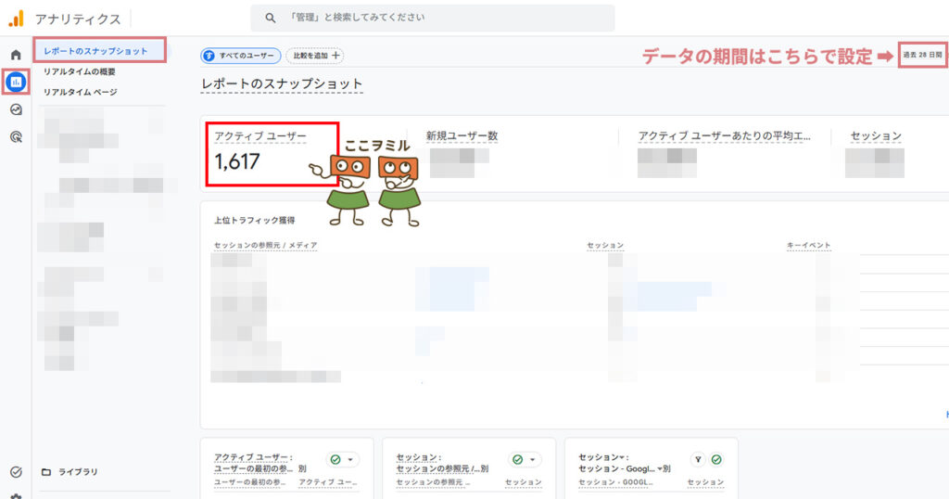
Task: Click the green check icon in セッションの参照元 card
Action: 517,460
